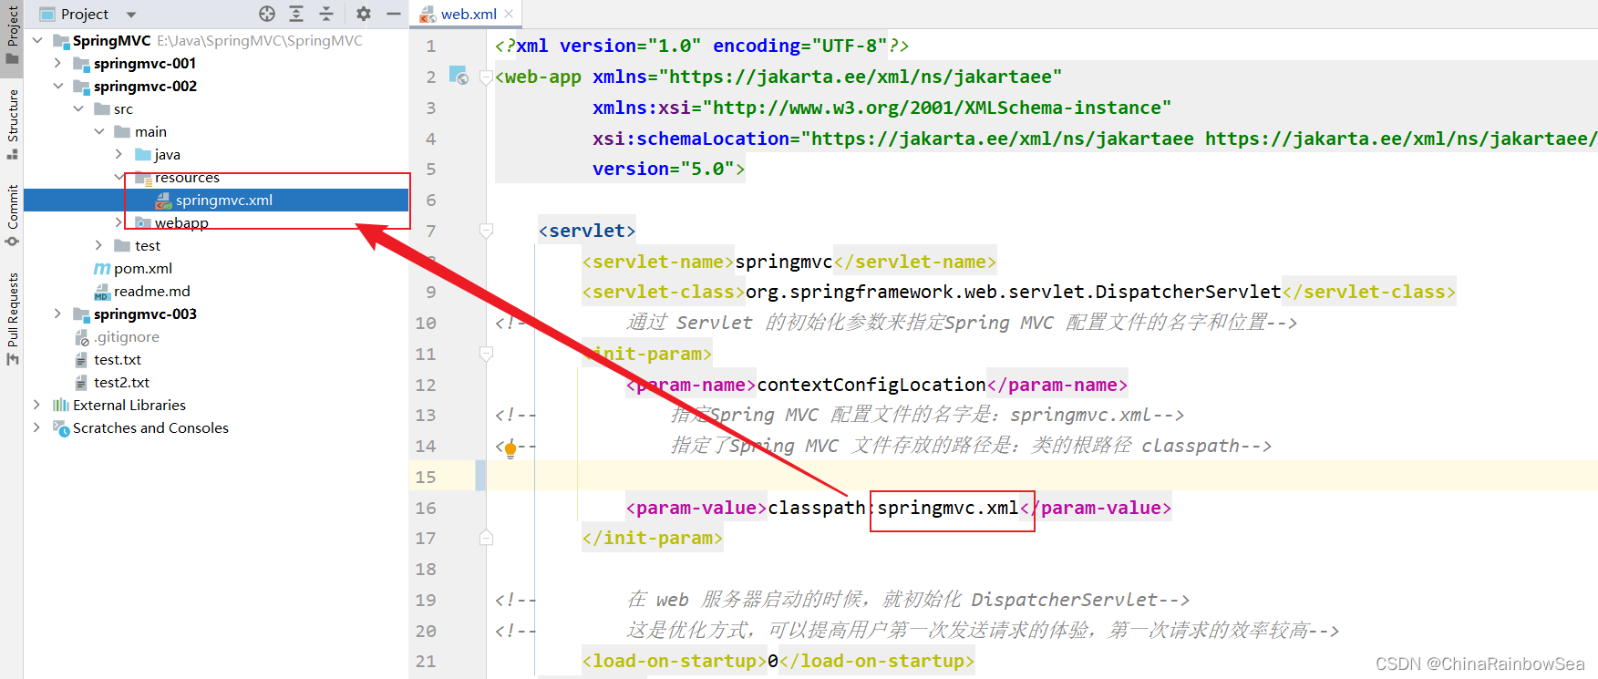This screenshot has width=1598, height=679.
Task: Collapse the springmvc-002 module
Action: (x=57, y=86)
